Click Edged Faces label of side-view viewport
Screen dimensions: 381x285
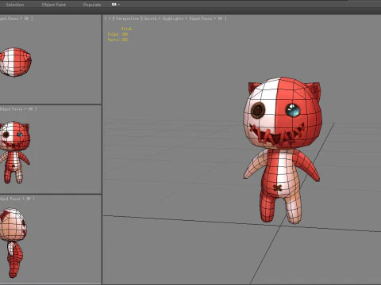(10, 199)
